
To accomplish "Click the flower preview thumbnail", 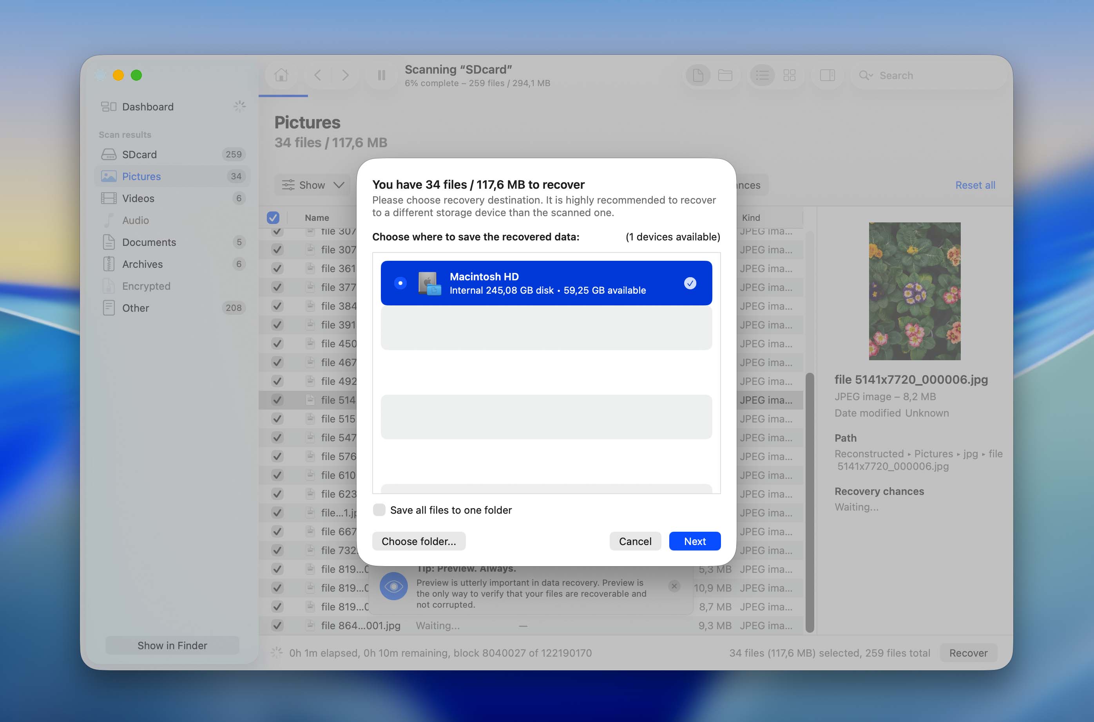I will point(914,291).
